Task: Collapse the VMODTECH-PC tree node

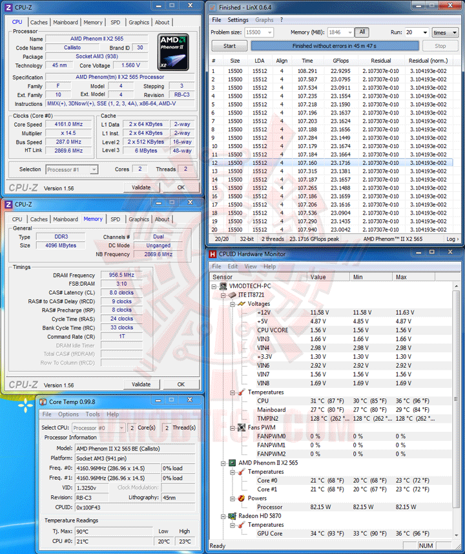Action: (x=214, y=286)
